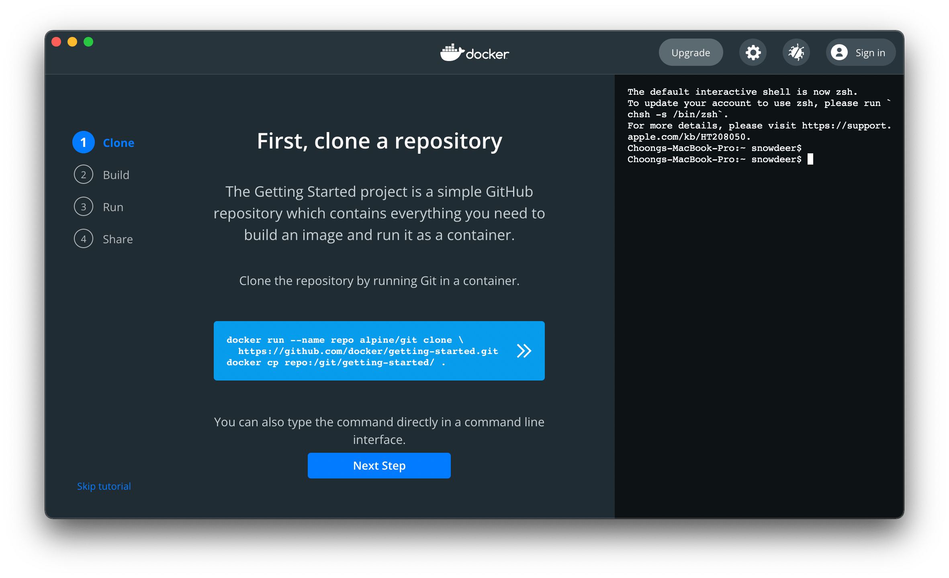Click the blue docker run command box
This screenshot has width=949, height=578.
tap(362, 351)
